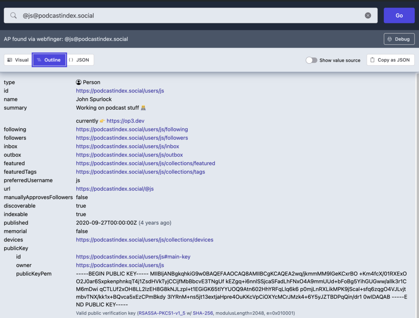Select the Outline tab
Screen dimensions: 419x318
(49, 60)
